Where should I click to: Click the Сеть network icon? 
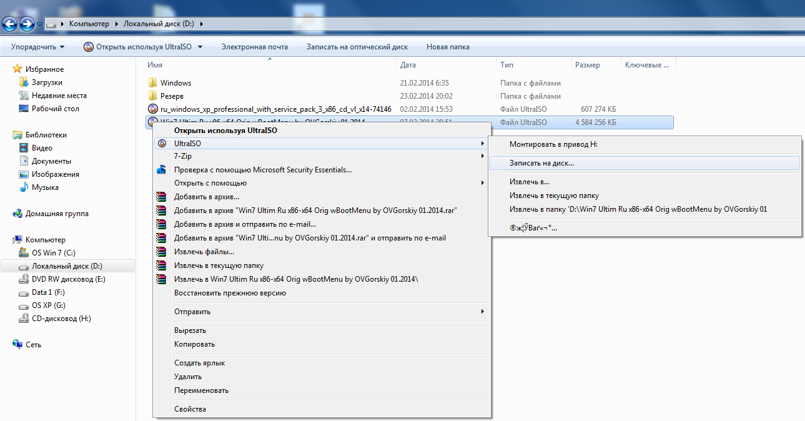[x=17, y=345]
